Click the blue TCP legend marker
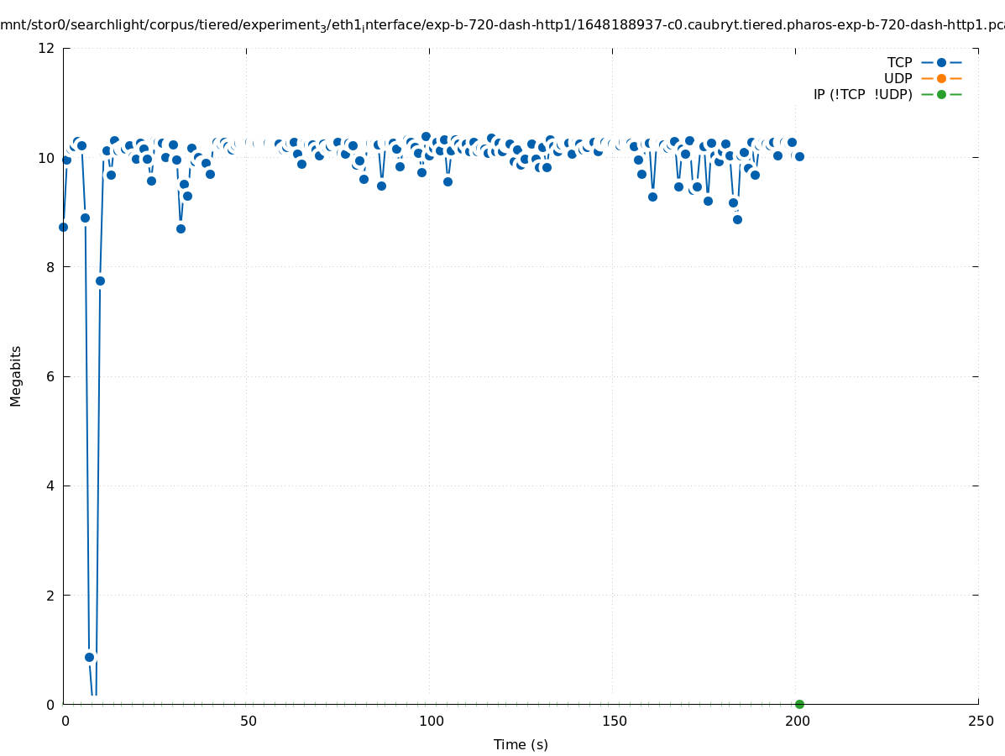Viewport: 1005px width, 756px height. pyautogui.click(x=941, y=62)
